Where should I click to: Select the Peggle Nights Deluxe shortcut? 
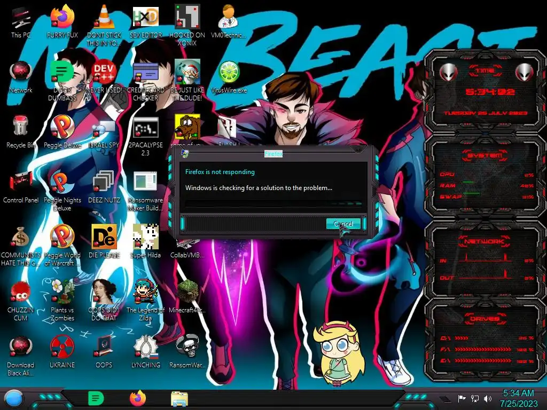[62, 191]
